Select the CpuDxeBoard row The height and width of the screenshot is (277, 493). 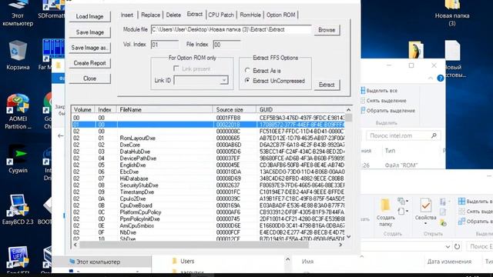[x=208, y=205]
